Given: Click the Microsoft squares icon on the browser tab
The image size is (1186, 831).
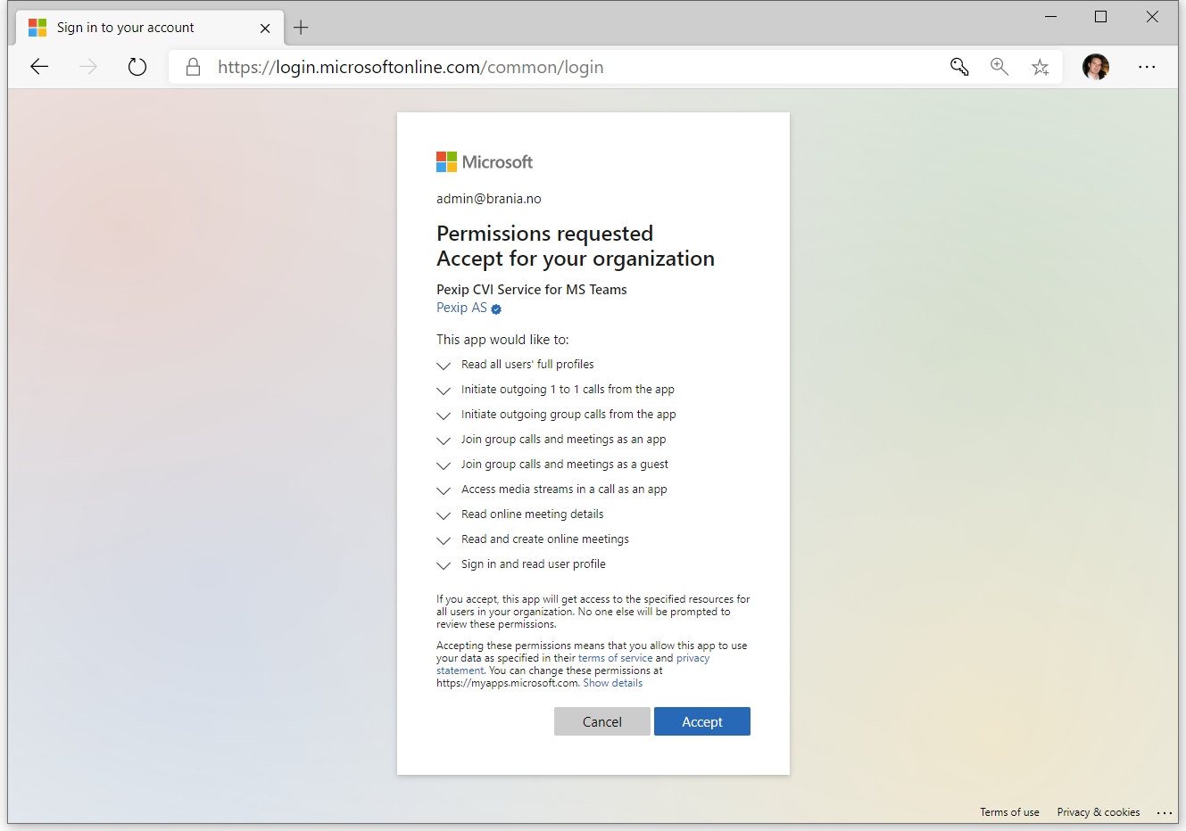Looking at the screenshot, I should (x=37, y=28).
